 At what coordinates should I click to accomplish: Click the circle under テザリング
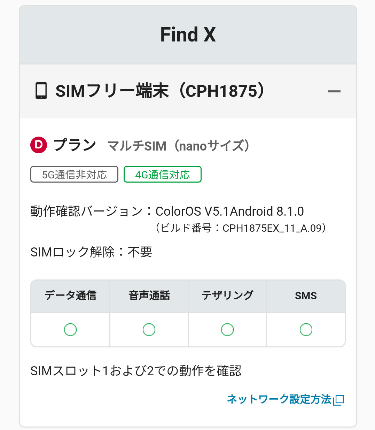(x=227, y=329)
